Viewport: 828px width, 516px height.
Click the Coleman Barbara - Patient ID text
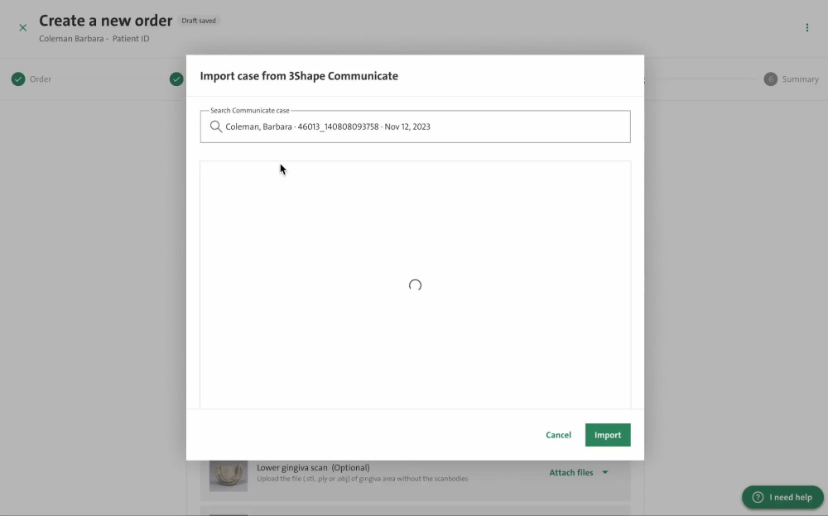click(x=94, y=39)
